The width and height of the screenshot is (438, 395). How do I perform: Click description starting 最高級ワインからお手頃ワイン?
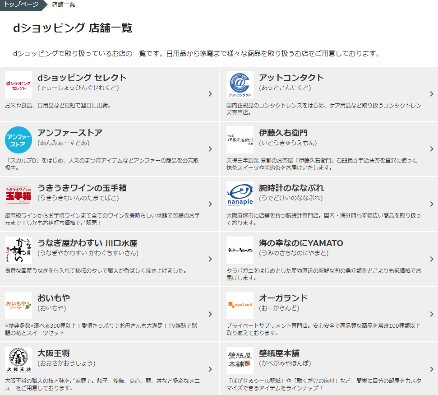[102, 219]
